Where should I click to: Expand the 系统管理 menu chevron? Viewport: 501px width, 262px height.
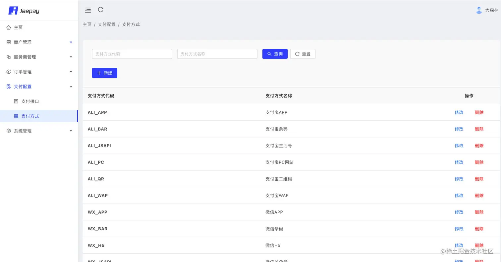[x=71, y=131]
